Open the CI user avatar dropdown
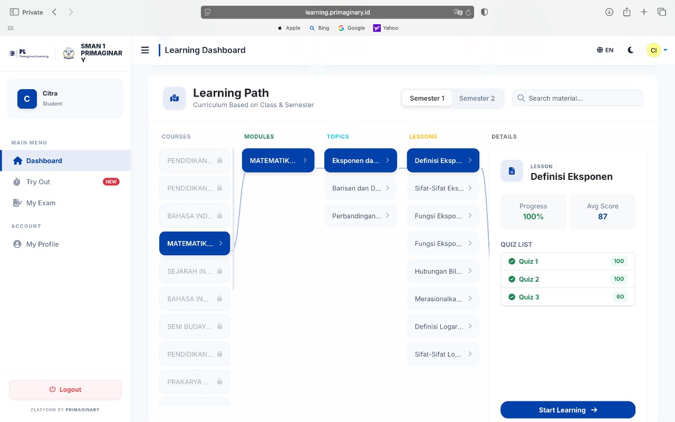This screenshot has height=422, width=675. (x=657, y=50)
